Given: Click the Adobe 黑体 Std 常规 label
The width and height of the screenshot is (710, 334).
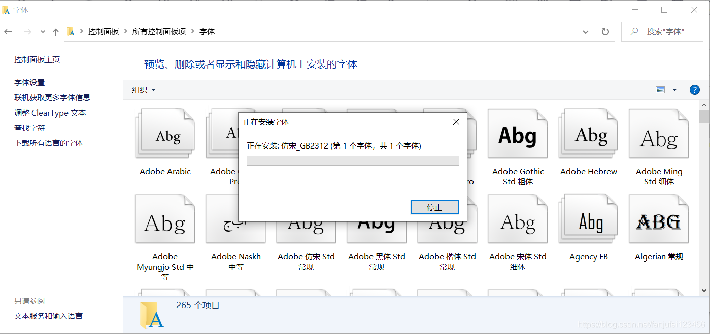Looking at the screenshot, I should click(377, 262).
